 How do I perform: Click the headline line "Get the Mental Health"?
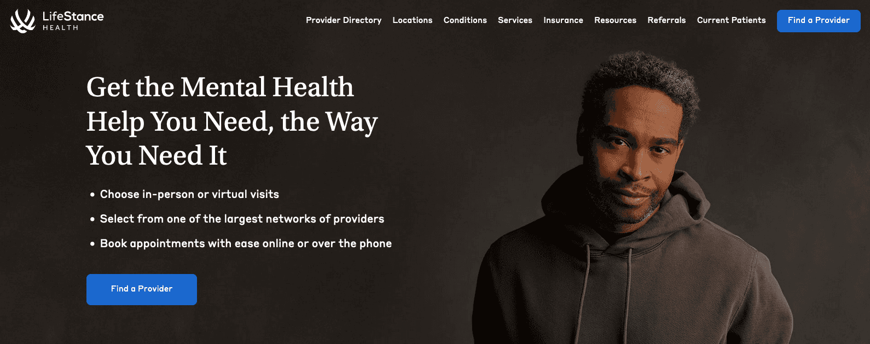(x=220, y=88)
